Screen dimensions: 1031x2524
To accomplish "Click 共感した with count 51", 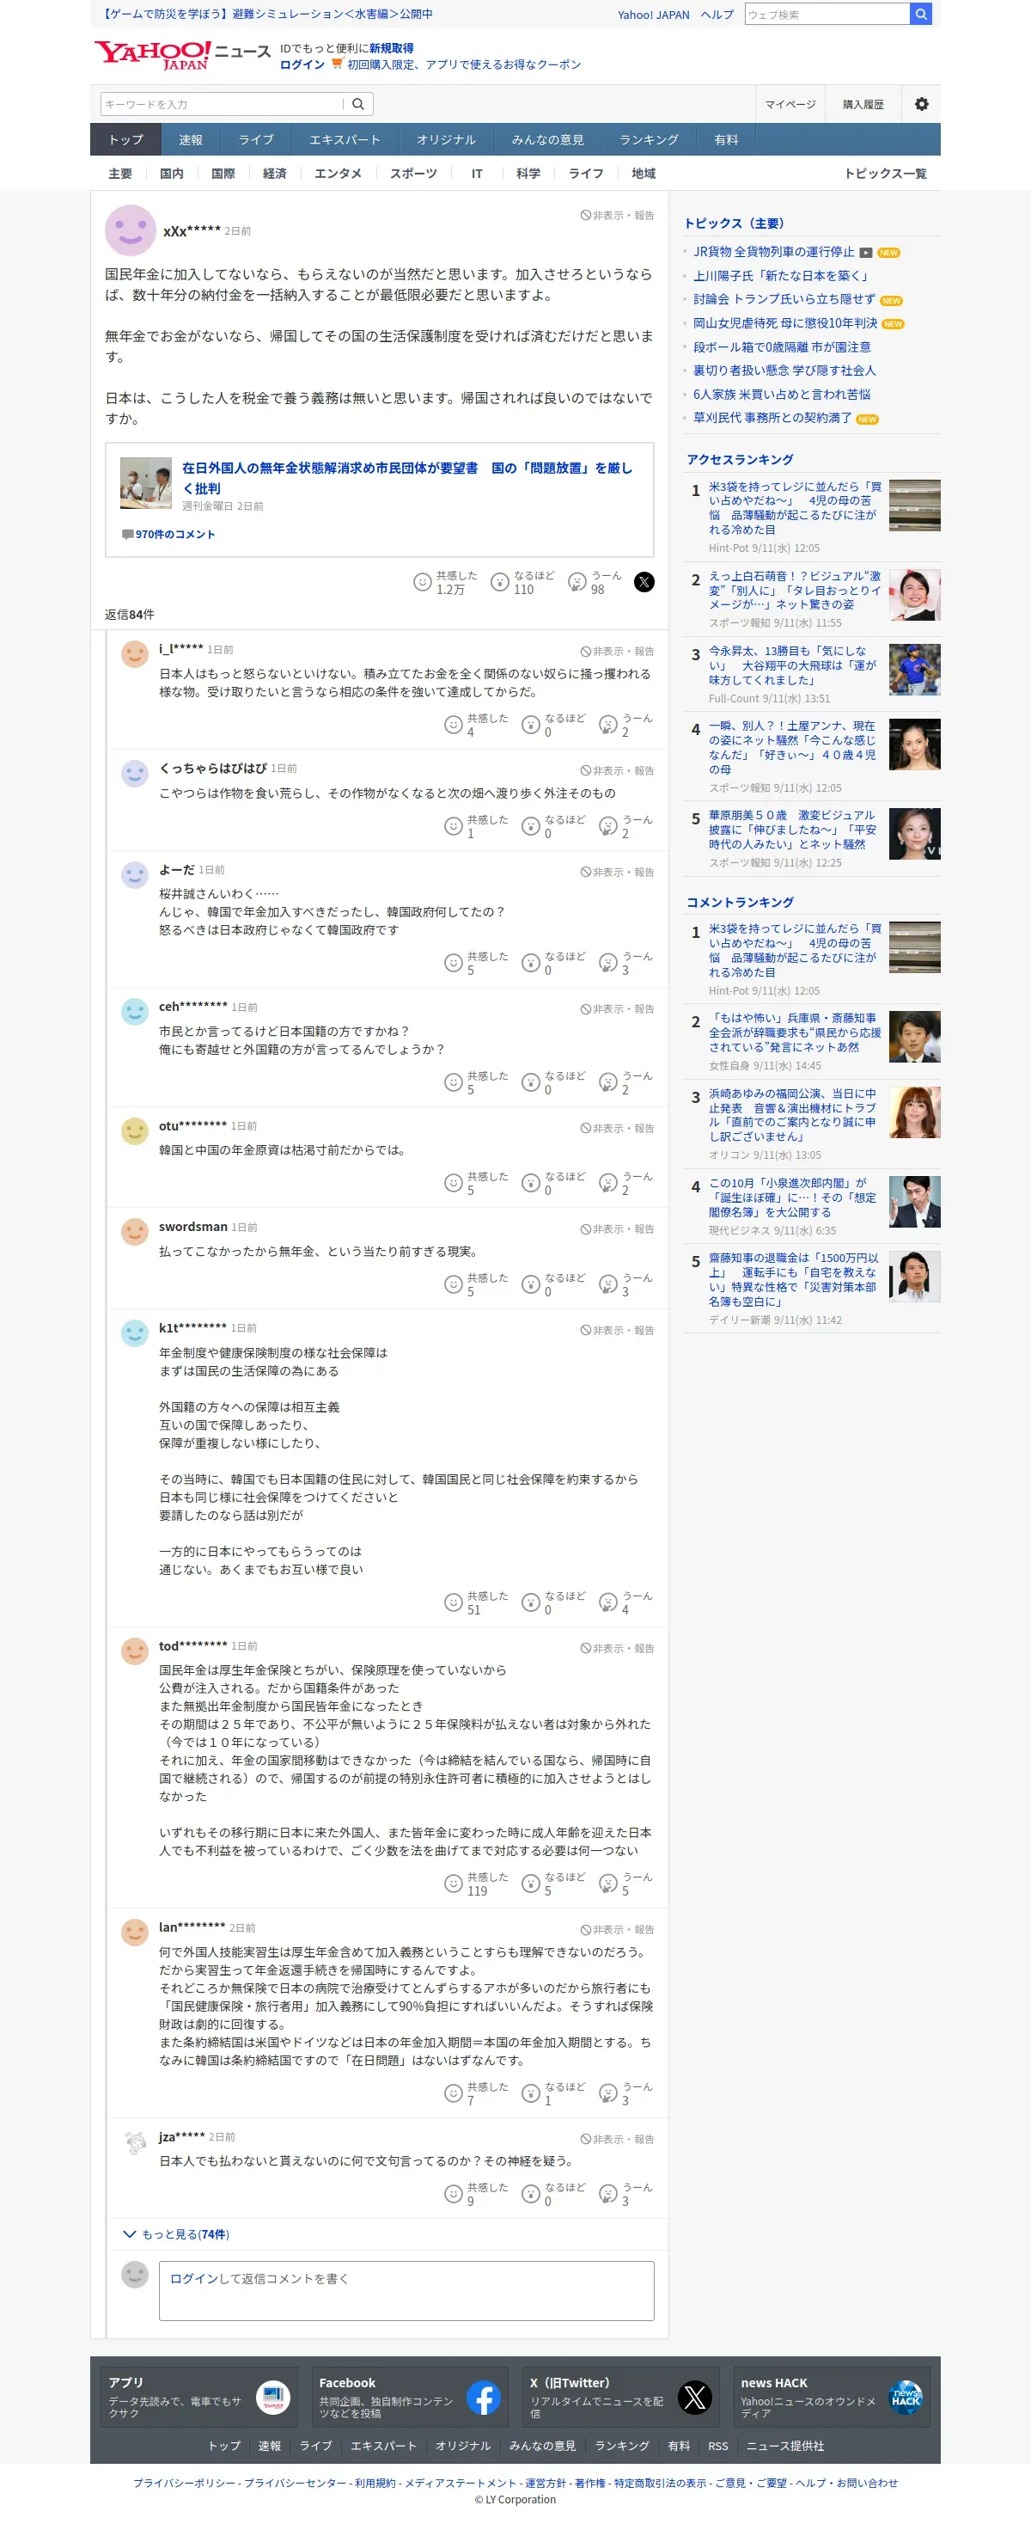I will (476, 1602).
